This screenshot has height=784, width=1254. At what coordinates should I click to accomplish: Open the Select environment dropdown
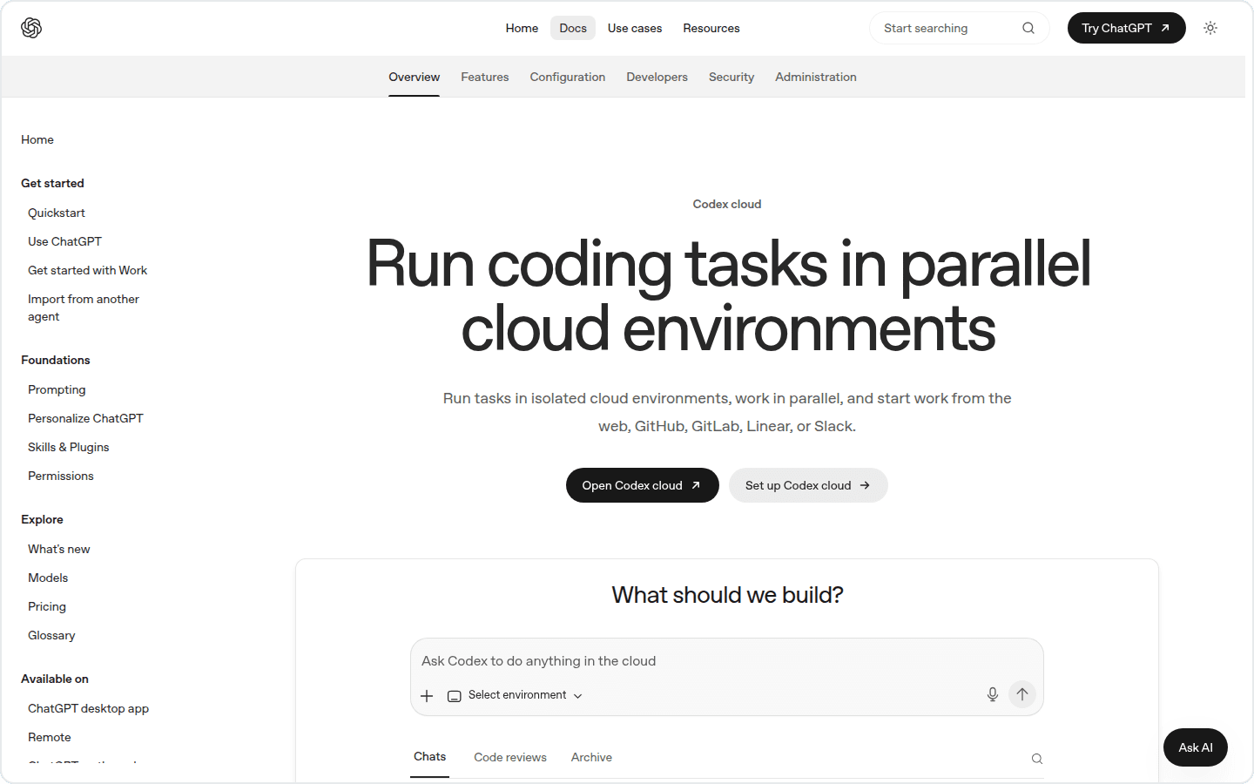coord(515,695)
